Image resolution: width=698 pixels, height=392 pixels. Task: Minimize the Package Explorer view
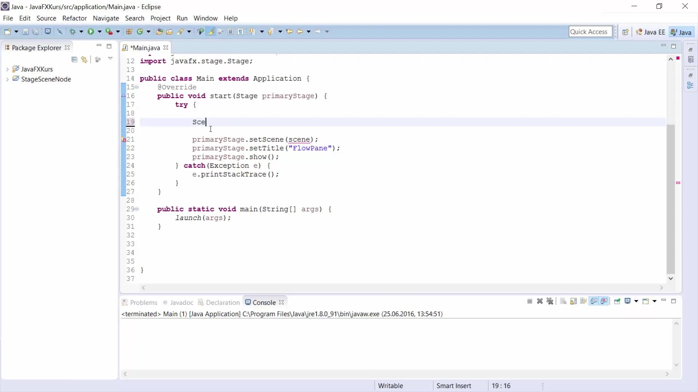coord(99,46)
